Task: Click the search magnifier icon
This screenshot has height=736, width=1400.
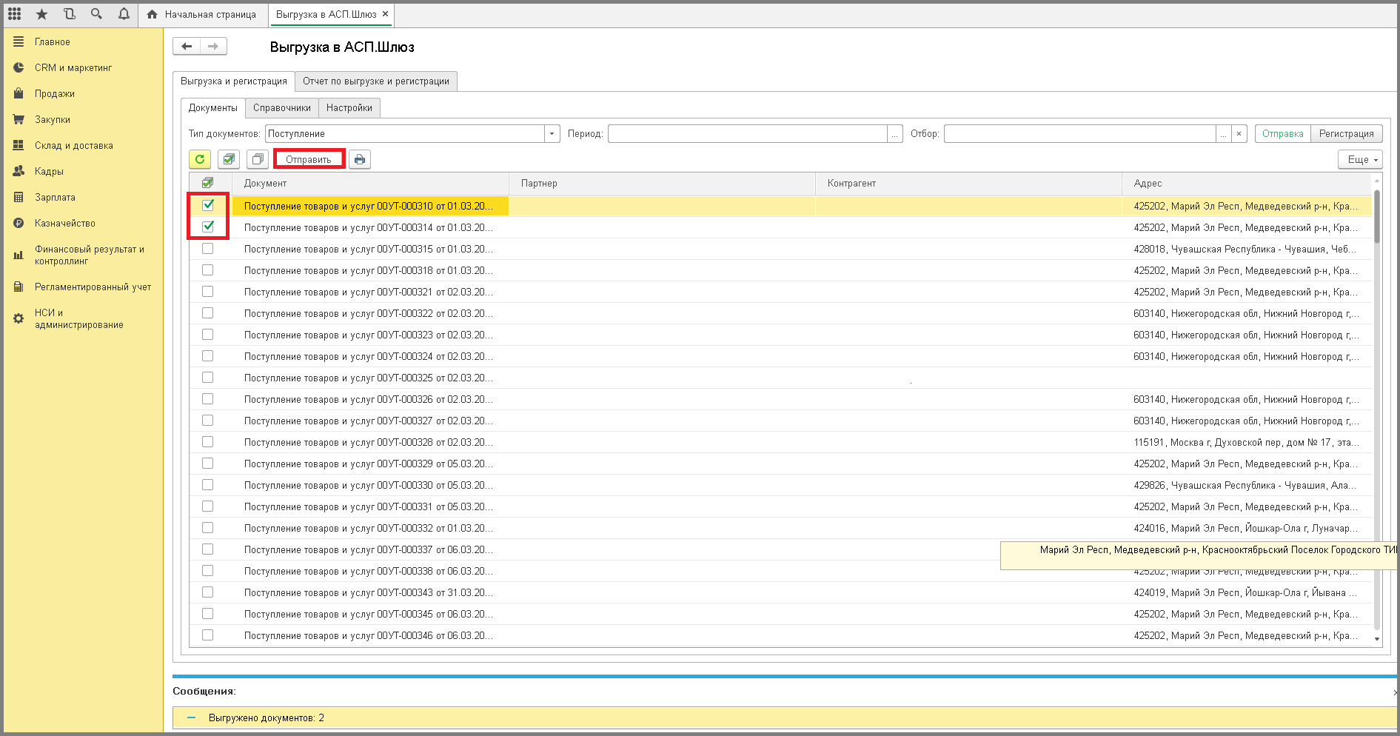Action: click(x=96, y=14)
